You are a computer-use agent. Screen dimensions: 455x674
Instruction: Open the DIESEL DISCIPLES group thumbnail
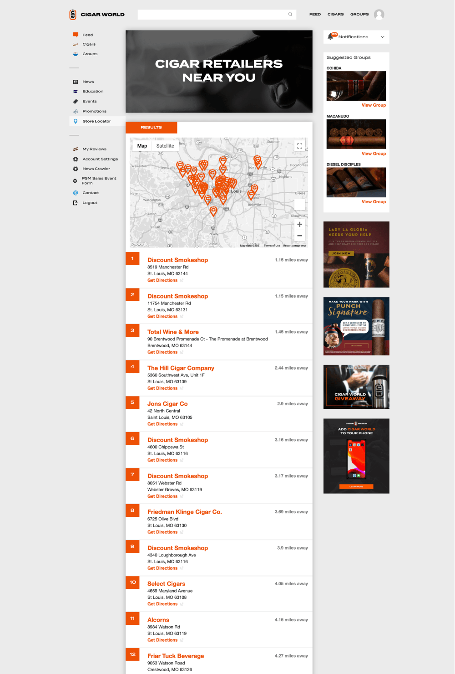(x=356, y=182)
